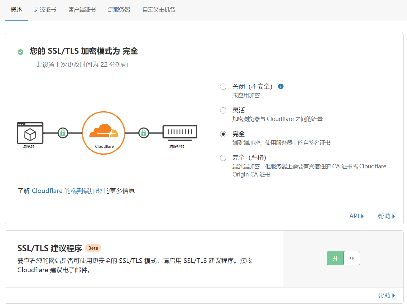
Task: Open the 概述 tab
Action: click(x=16, y=10)
